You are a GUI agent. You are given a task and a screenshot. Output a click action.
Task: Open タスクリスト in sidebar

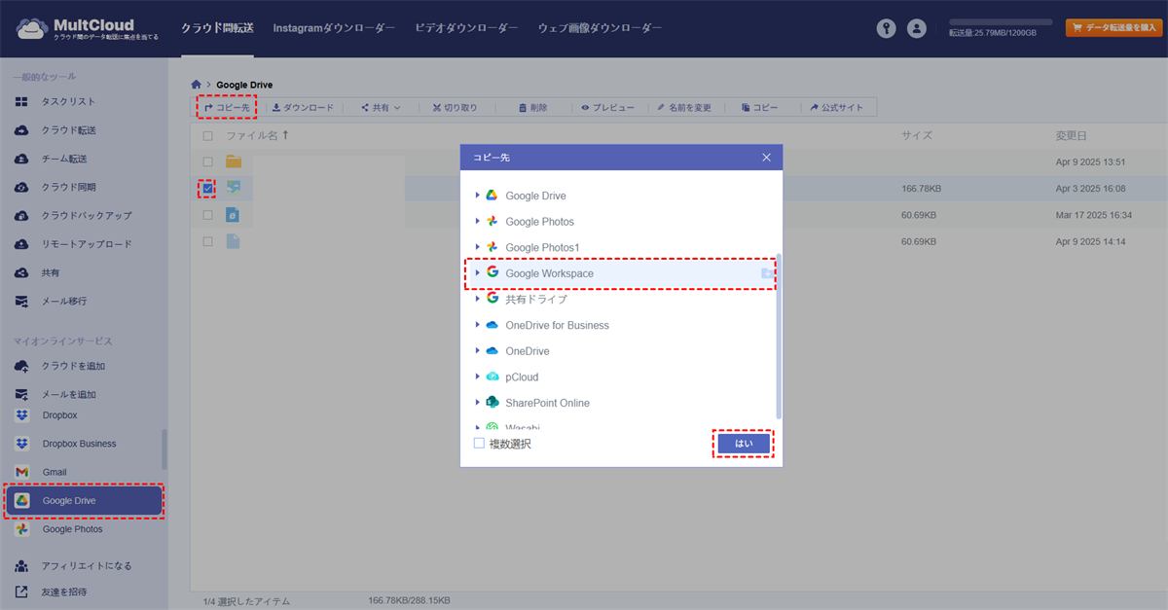(x=68, y=101)
